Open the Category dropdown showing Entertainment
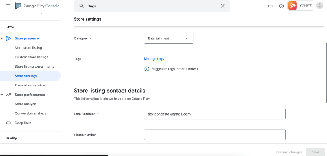This screenshot has height=156, width=327. (168, 38)
